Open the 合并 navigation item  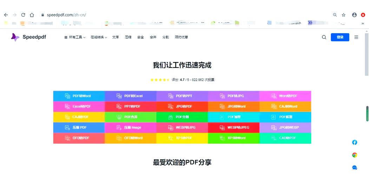pos(153,37)
